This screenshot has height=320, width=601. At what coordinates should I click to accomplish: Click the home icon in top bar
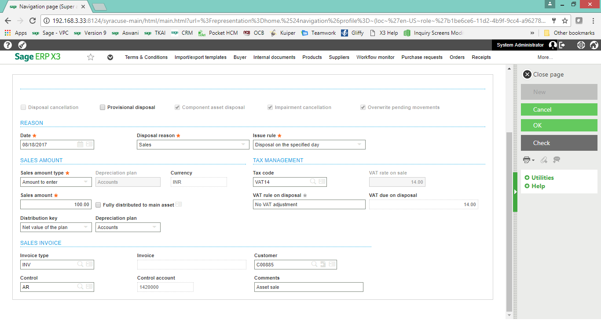594,45
